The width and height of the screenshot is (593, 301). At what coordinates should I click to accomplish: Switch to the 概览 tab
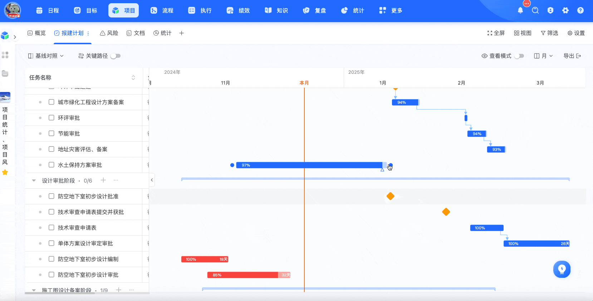[x=36, y=33]
